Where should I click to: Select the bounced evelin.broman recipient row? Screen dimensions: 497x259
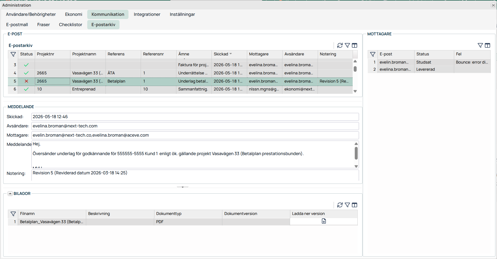coord(429,62)
